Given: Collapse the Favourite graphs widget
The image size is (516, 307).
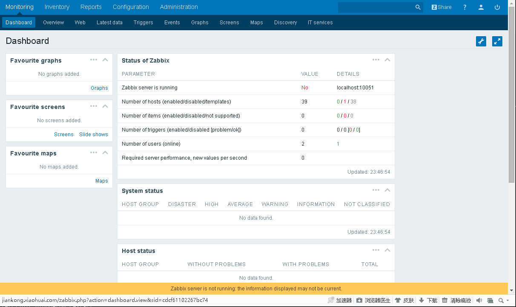Looking at the screenshot, I should click(x=105, y=60).
